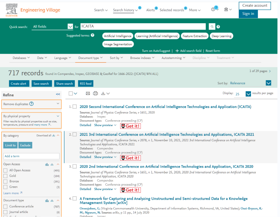The height and width of the screenshot is (217, 280).
Task: Open the Search menu
Action: click(101, 10)
